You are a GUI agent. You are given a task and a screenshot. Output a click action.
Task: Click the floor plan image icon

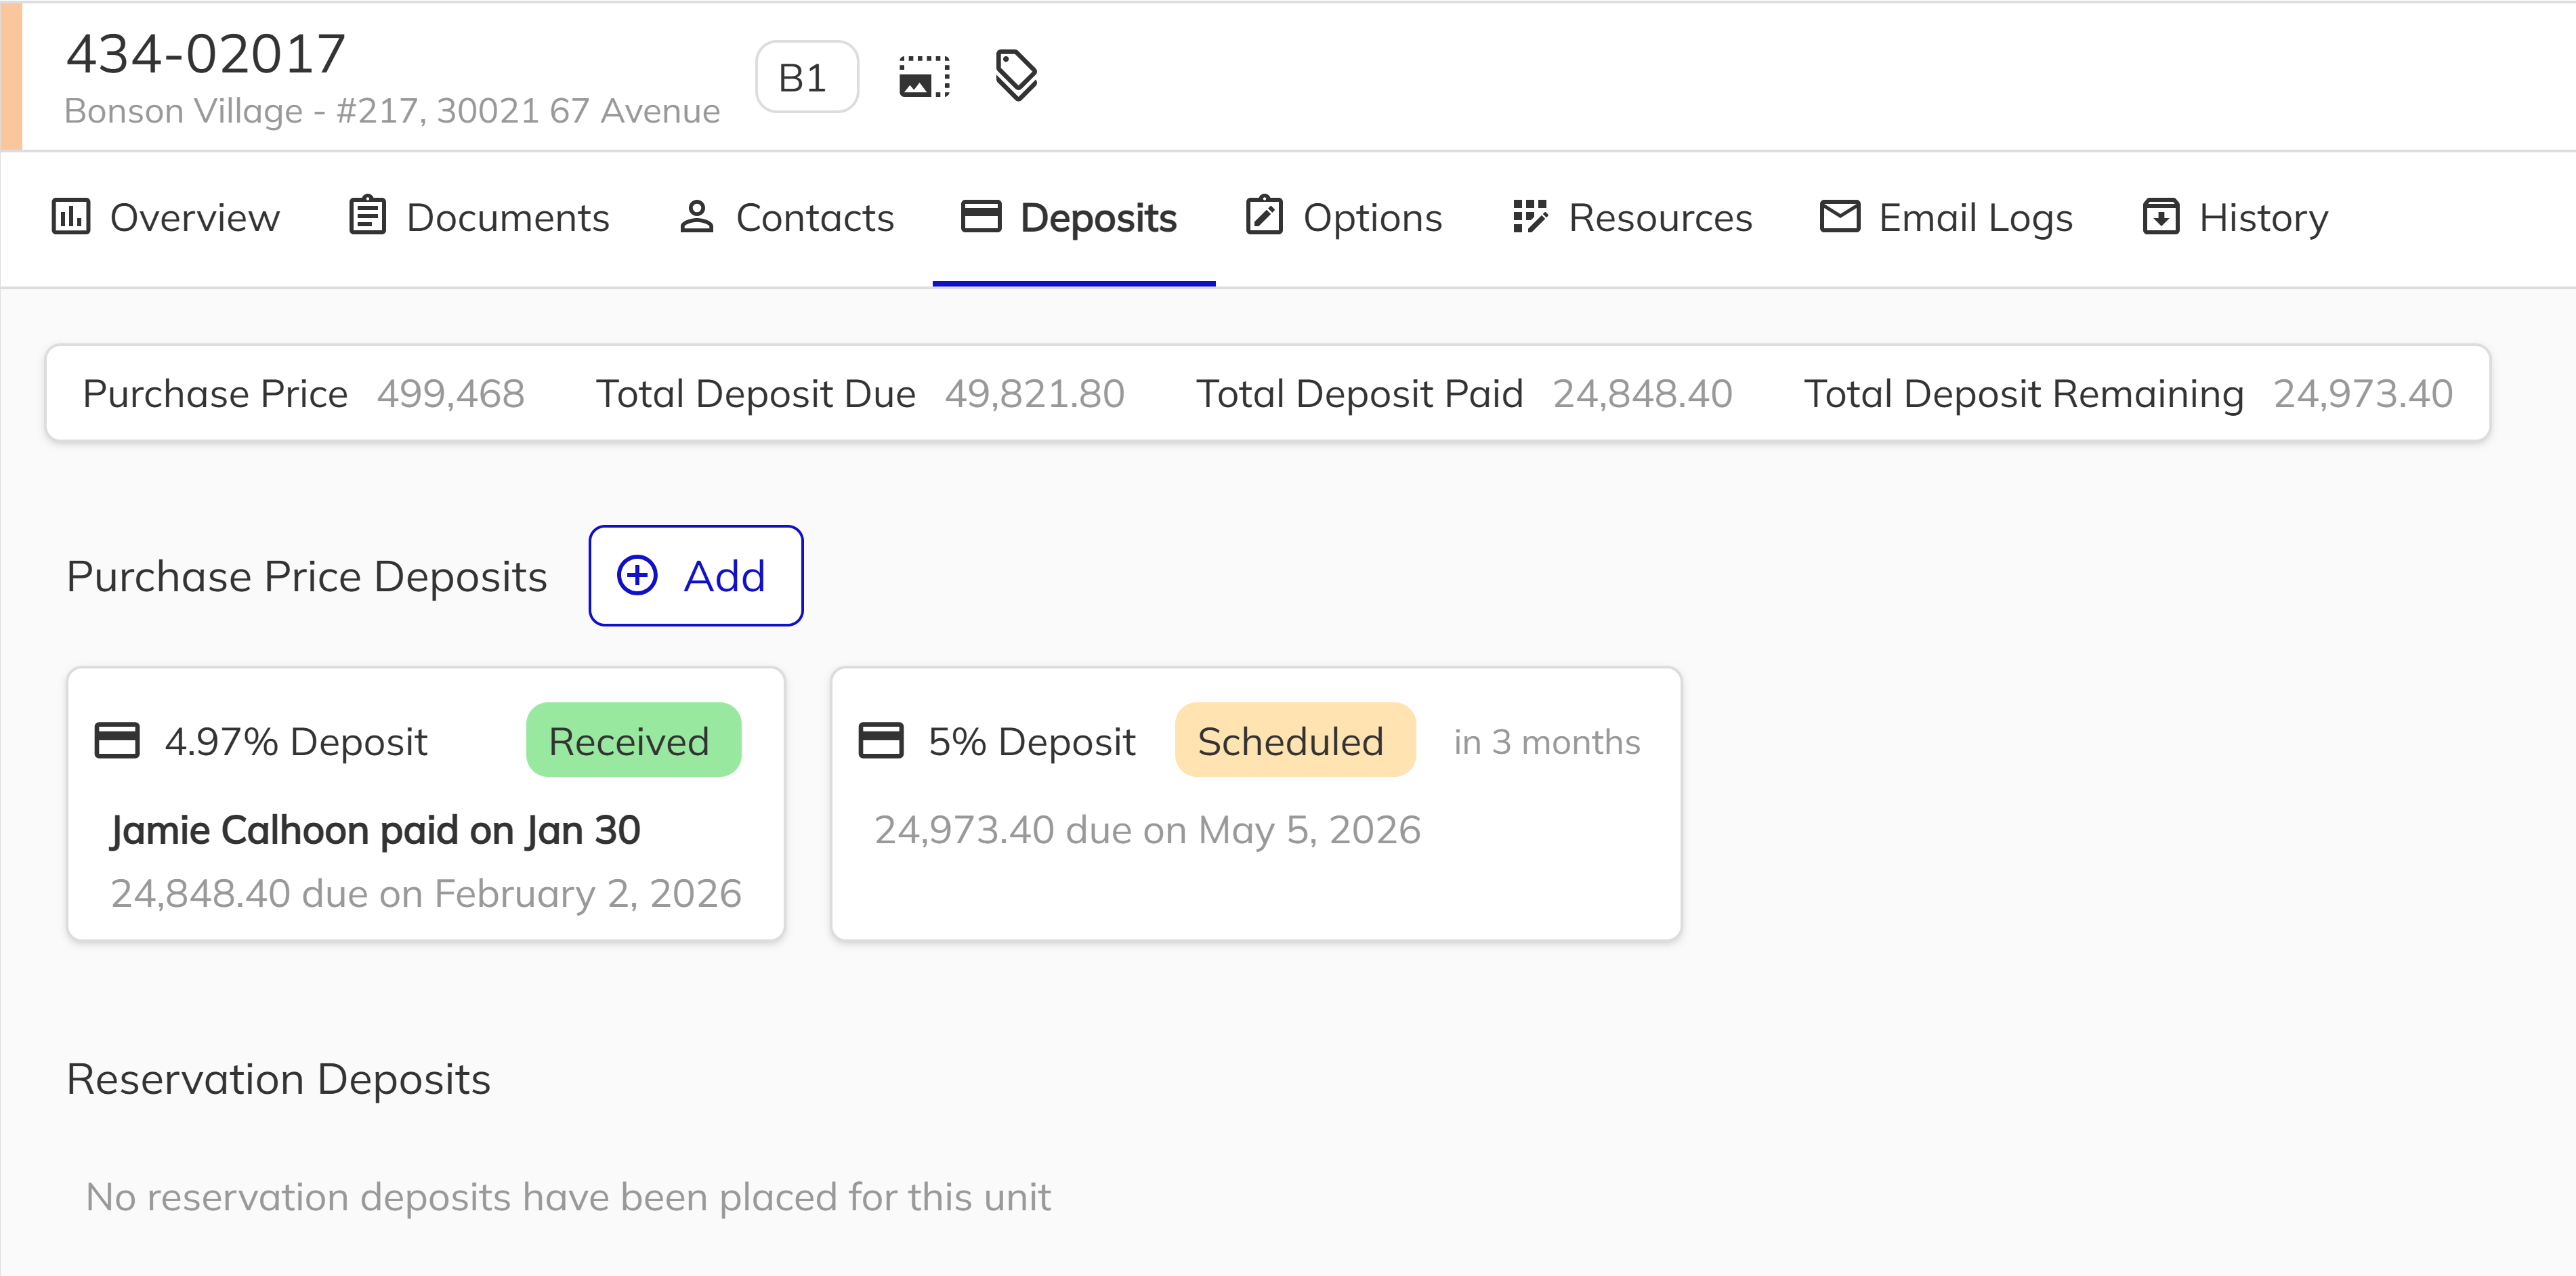coord(924,77)
